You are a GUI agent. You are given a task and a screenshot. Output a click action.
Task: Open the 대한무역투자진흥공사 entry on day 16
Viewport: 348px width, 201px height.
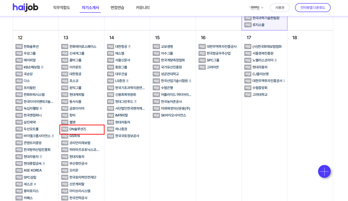[x=222, y=47]
